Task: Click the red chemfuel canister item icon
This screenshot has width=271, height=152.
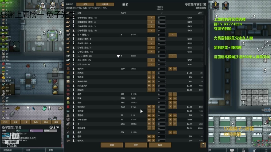Action: point(68,107)
